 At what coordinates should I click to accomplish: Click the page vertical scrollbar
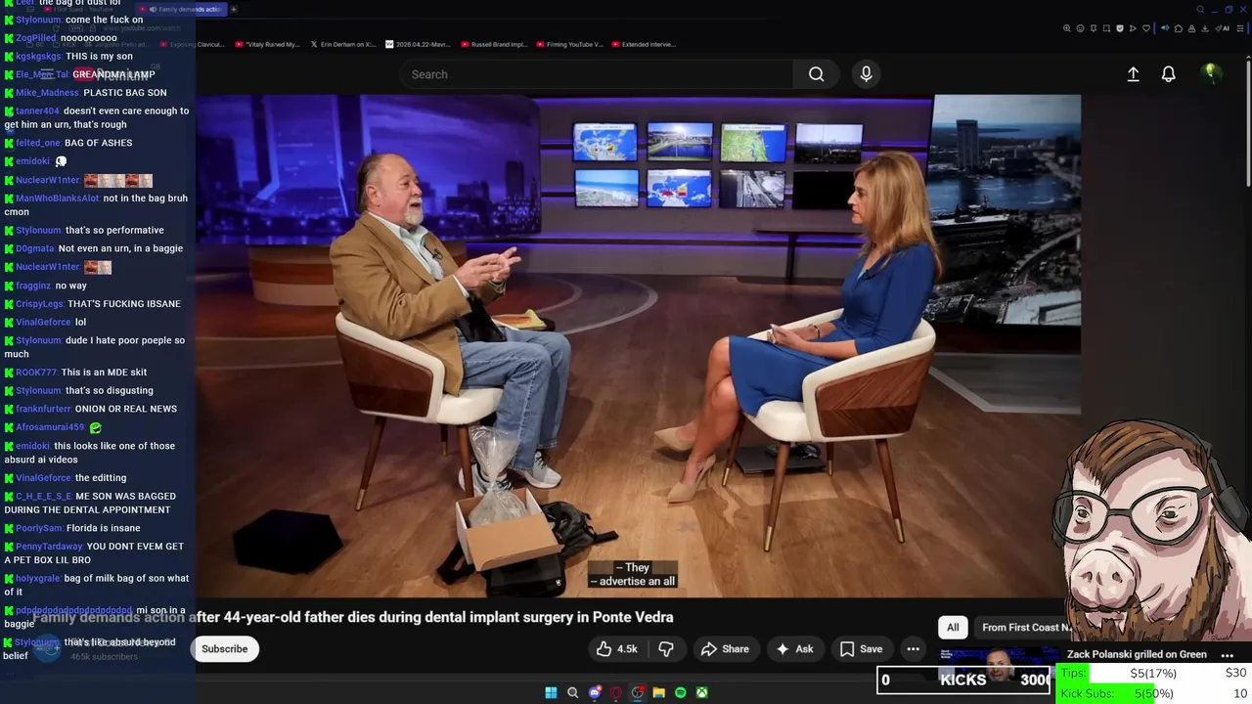[x=1248, y=122]
